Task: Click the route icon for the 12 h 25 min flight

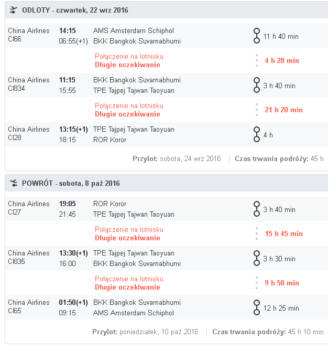Action: 257,307
